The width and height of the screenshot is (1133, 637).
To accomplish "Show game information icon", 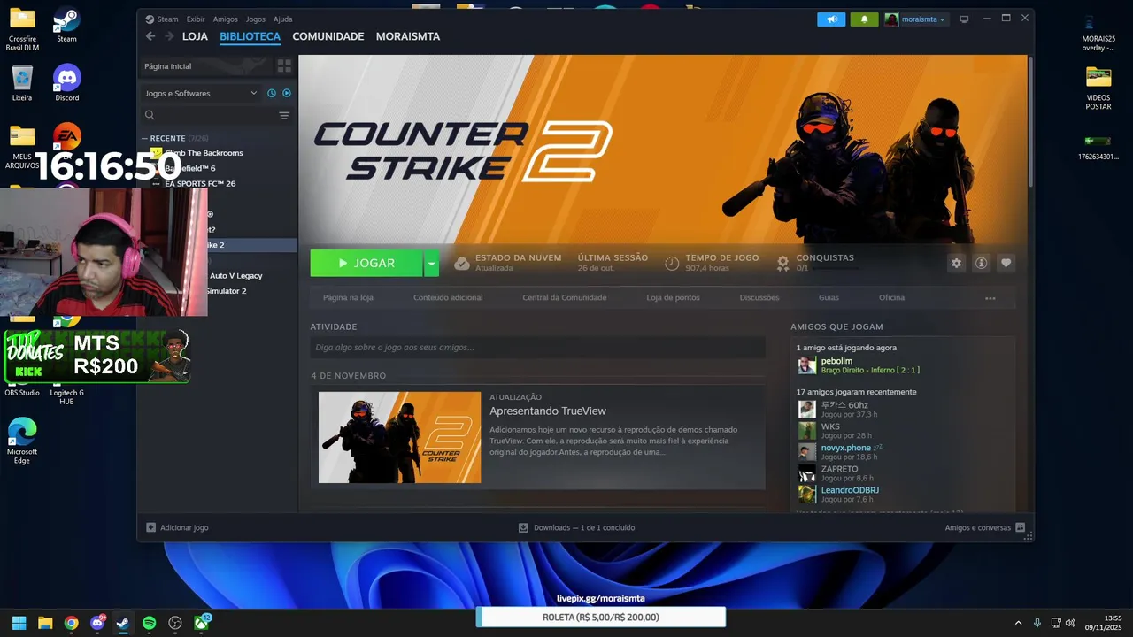I will (981, 263).
